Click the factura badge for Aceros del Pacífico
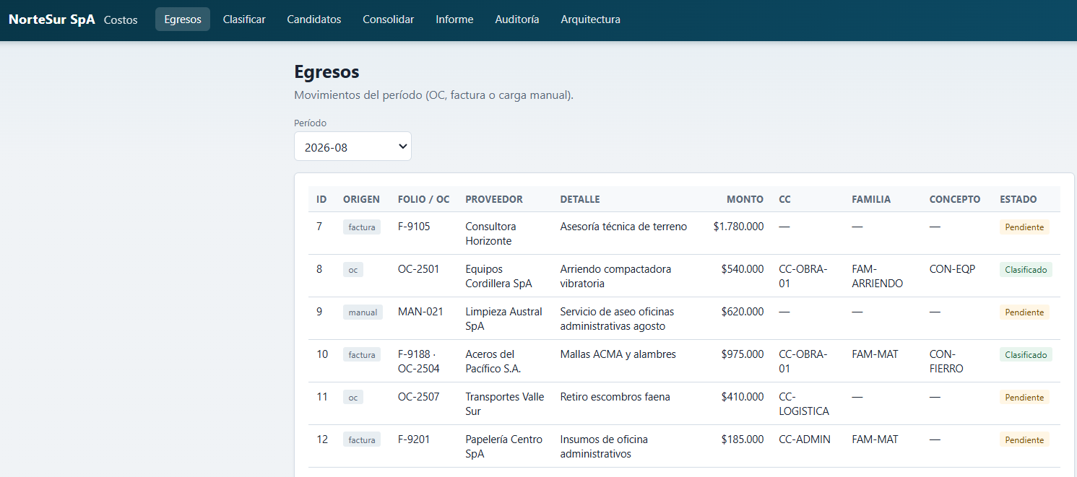This screenshot has height=477, width=1077. (x=362, y=355)
